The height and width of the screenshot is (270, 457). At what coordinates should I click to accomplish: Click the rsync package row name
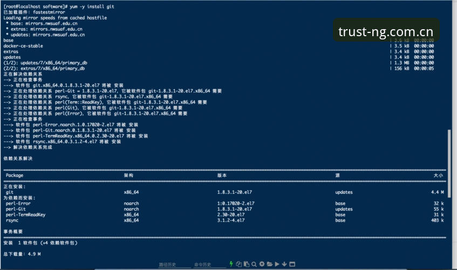coord(12,220)
